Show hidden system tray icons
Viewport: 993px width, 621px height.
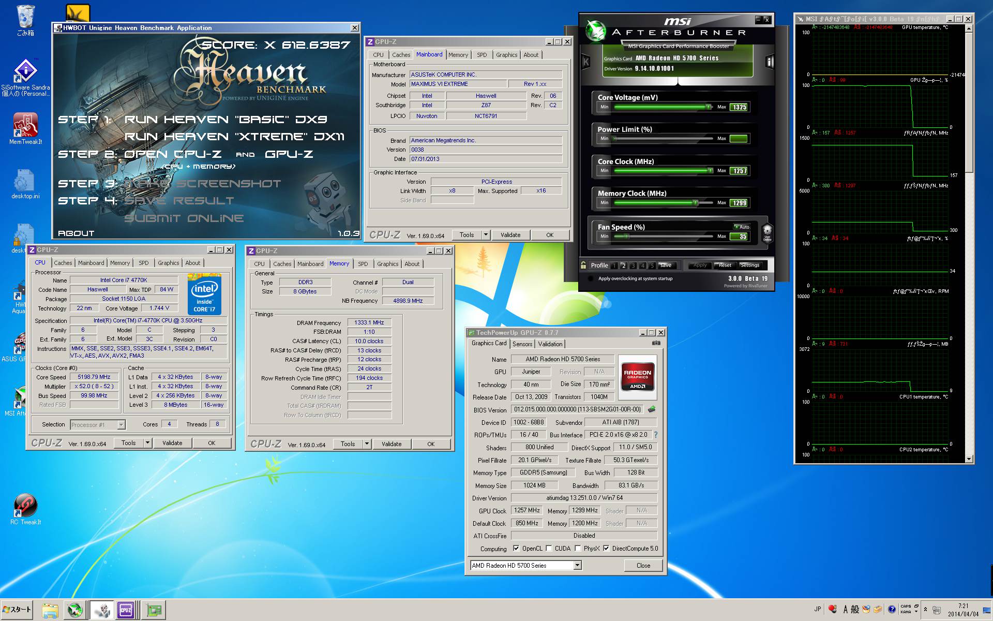point(925,610)
